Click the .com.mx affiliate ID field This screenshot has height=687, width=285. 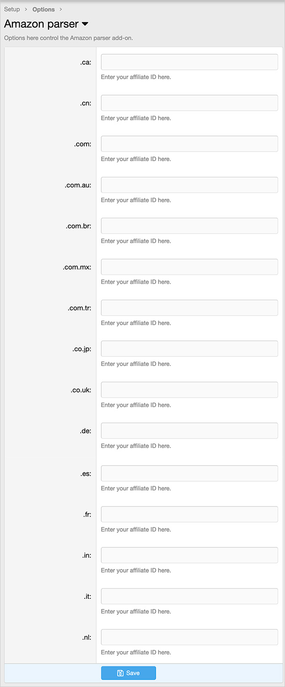point(189,267)
